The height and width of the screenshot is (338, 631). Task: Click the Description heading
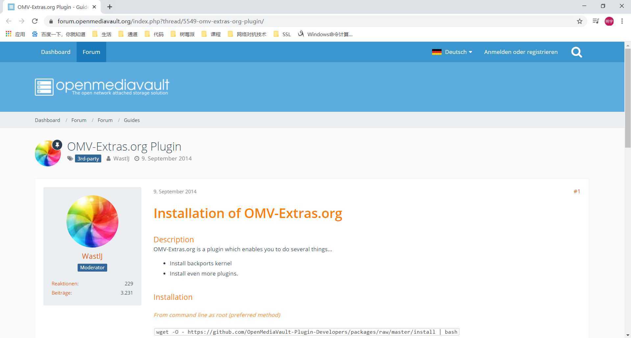[x=174, y=239]
